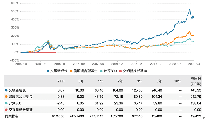
Task: Click y-axis label 300%
Action: tap(15, 28)
